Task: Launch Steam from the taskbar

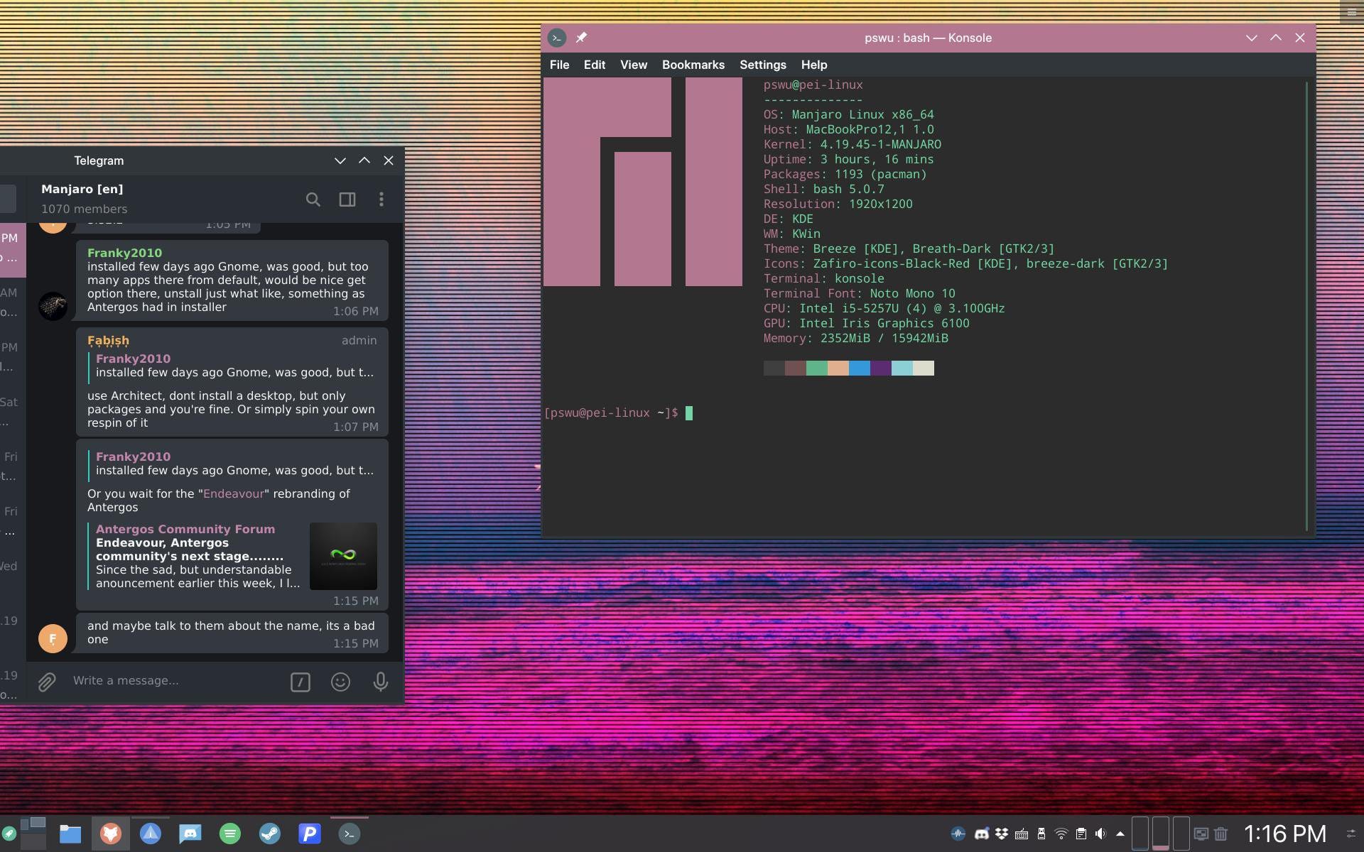Action: coord(269,834)
